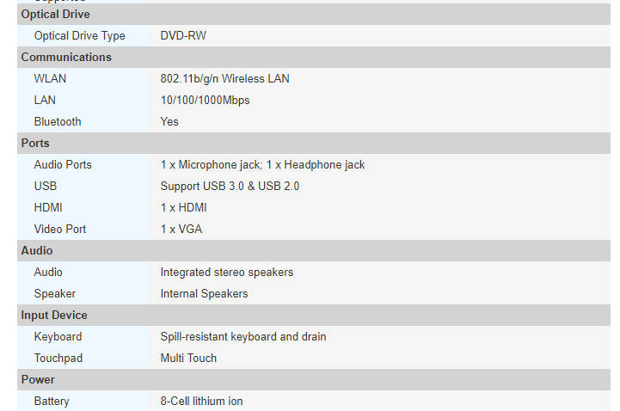The width and height of the screenshot is (620, 411).
Task: Click the Input Device section header
Action: point(54,316)
